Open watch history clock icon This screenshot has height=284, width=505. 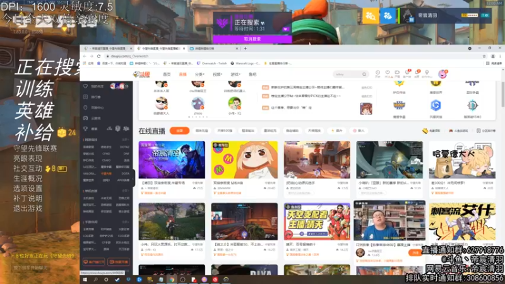pyautogui.click(x=377, y=74)
